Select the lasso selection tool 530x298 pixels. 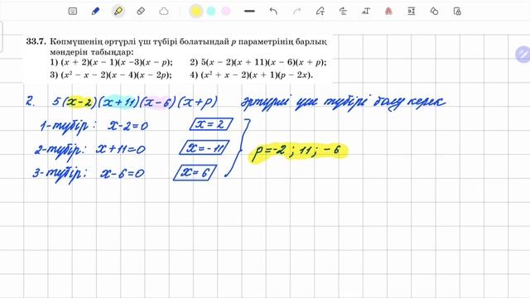pyautogui.click(x=164, y=12)
